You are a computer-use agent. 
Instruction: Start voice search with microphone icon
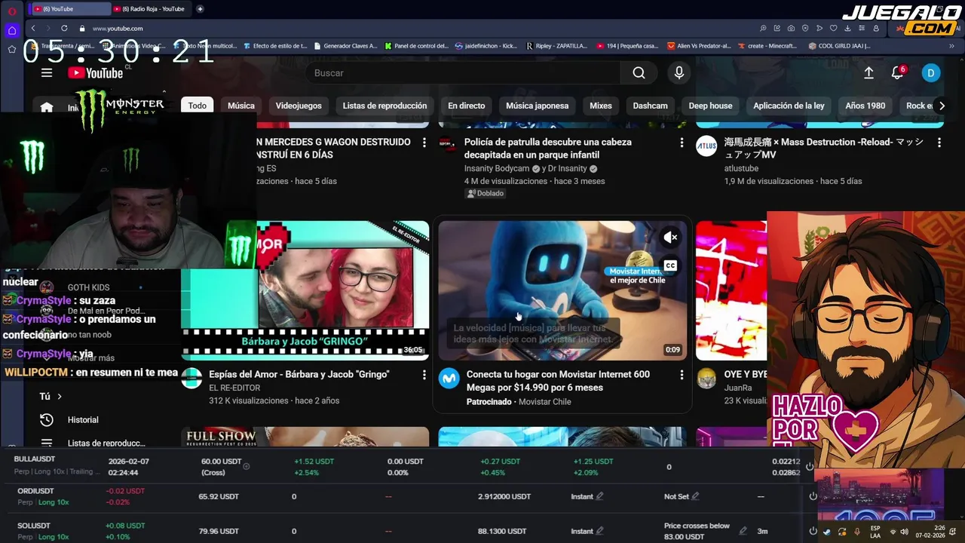(679, 73)
